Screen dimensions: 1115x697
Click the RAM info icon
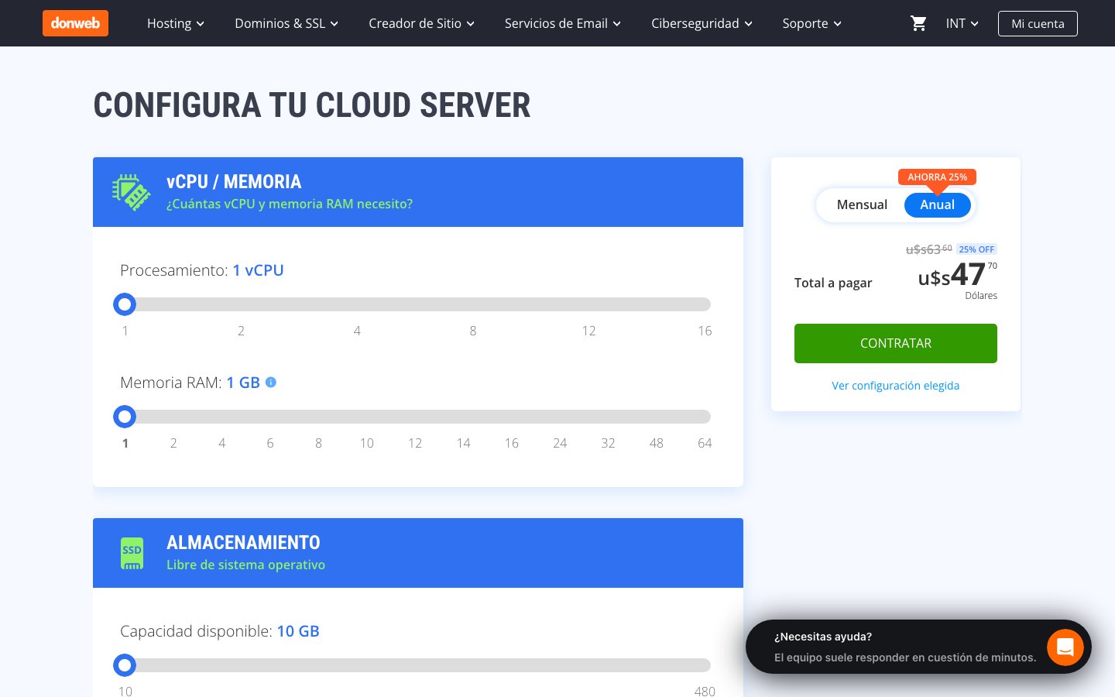click(271, 382)
